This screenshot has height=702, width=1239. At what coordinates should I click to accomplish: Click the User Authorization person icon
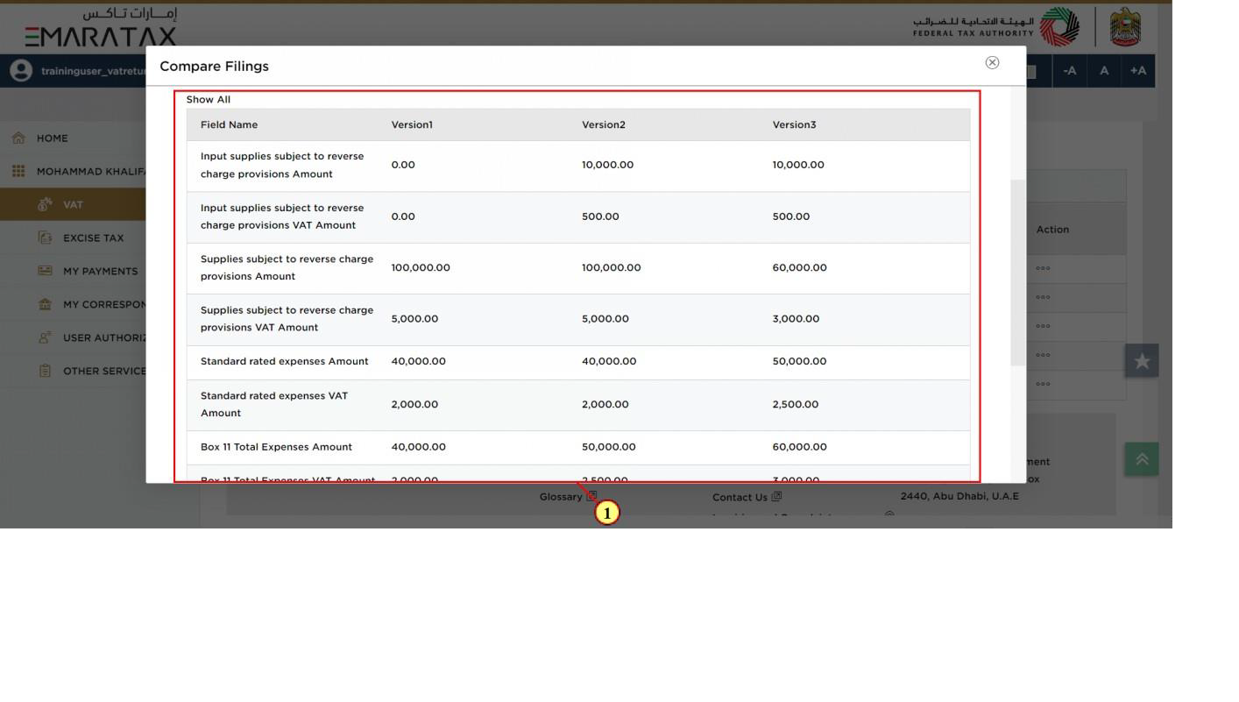45,337
